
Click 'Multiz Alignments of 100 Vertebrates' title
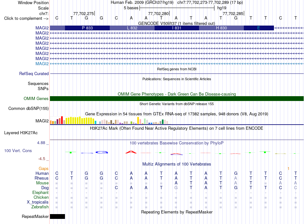coord(177,164)
